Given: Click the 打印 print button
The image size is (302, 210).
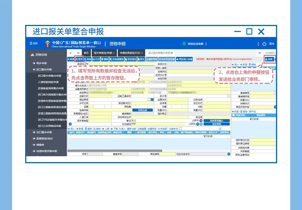Looking at the screenshot, I should point(96,59).
